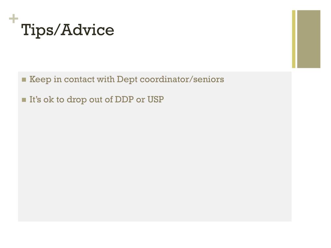Click "coordinator/seniors" text
Image resolution: width=331 pixels, height=248 pixels.
(182, 79)
